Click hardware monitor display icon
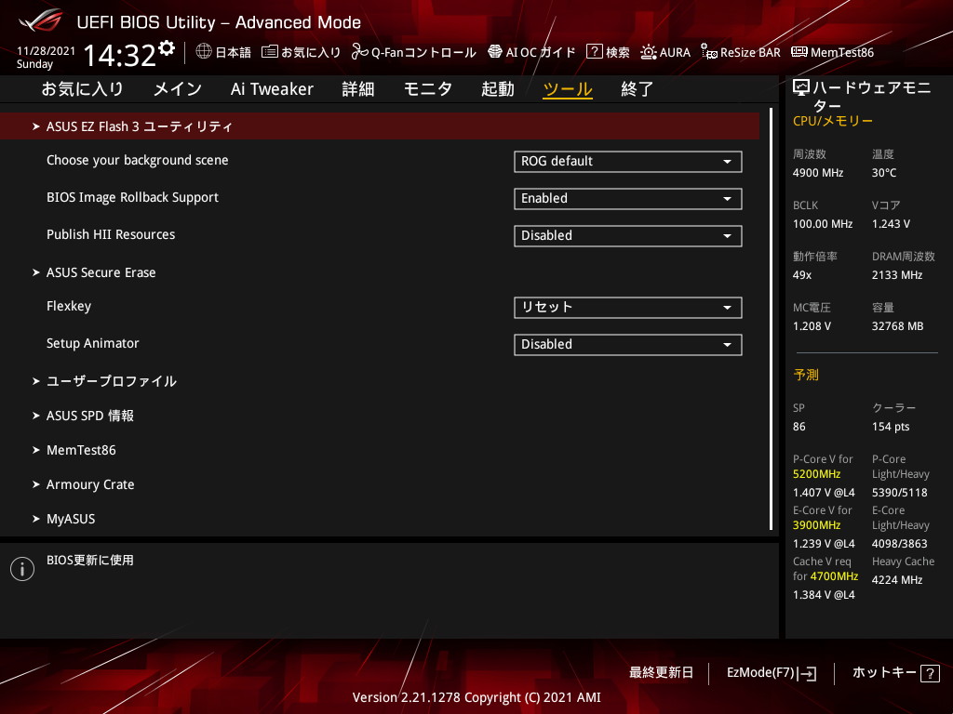The width and height of the screenshot is (953, 714). pos(801,88)
